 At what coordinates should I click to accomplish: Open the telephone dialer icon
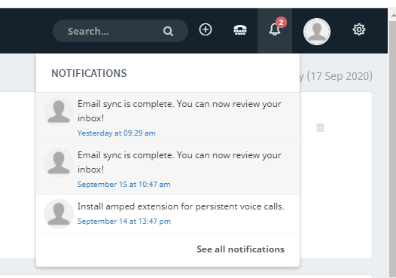pos(240,30)
